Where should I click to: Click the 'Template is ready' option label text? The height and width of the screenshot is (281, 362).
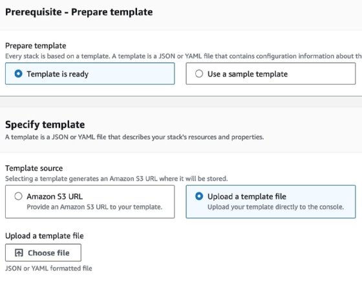[58, 74]
